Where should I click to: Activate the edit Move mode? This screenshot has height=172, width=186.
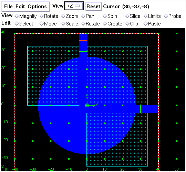tap(48, 24)
